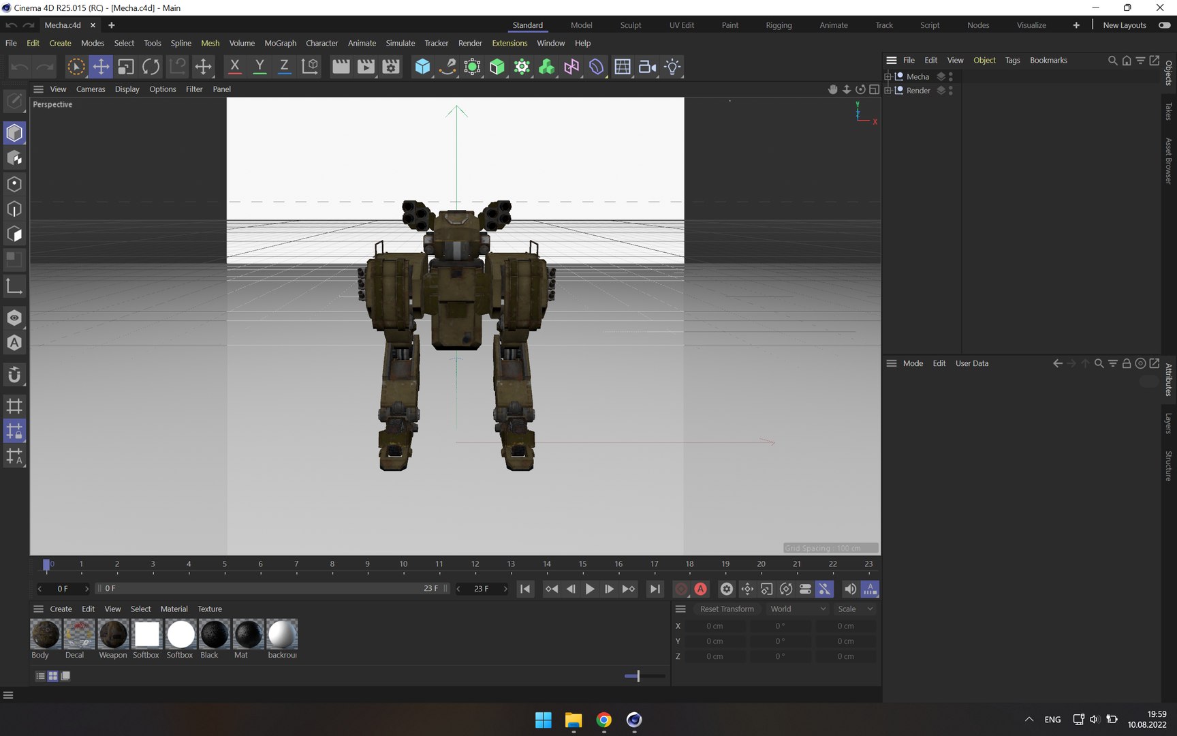The width and height of the screenshot is (1177, 736).
Task: Select the Live Selection tool
Action: pos(76,67)
